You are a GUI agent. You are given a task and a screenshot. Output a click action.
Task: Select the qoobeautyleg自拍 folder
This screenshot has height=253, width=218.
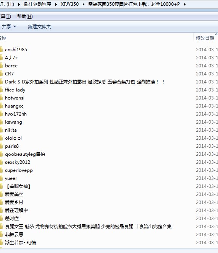[x=25, y=154]
